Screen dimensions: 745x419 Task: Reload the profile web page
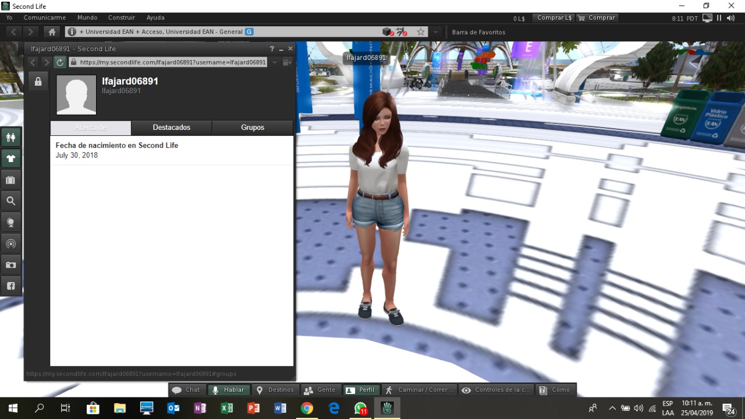coord(60,62)
